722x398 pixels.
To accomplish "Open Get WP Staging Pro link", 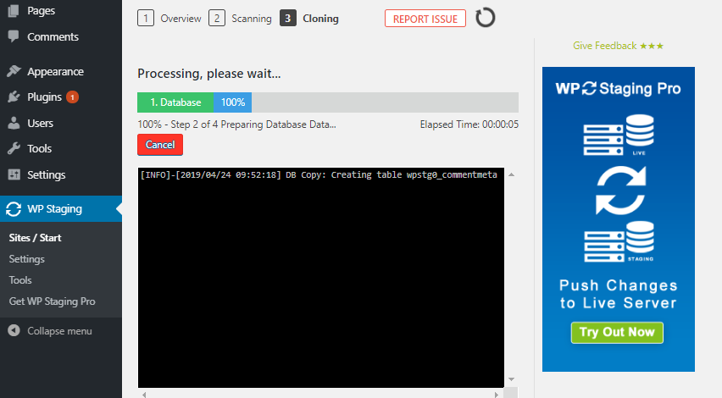I will pos(52,301).
